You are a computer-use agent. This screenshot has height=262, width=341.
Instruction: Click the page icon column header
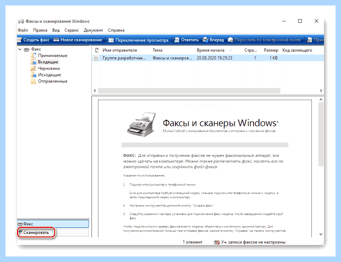pyautogui.click(x=97, y=50)
